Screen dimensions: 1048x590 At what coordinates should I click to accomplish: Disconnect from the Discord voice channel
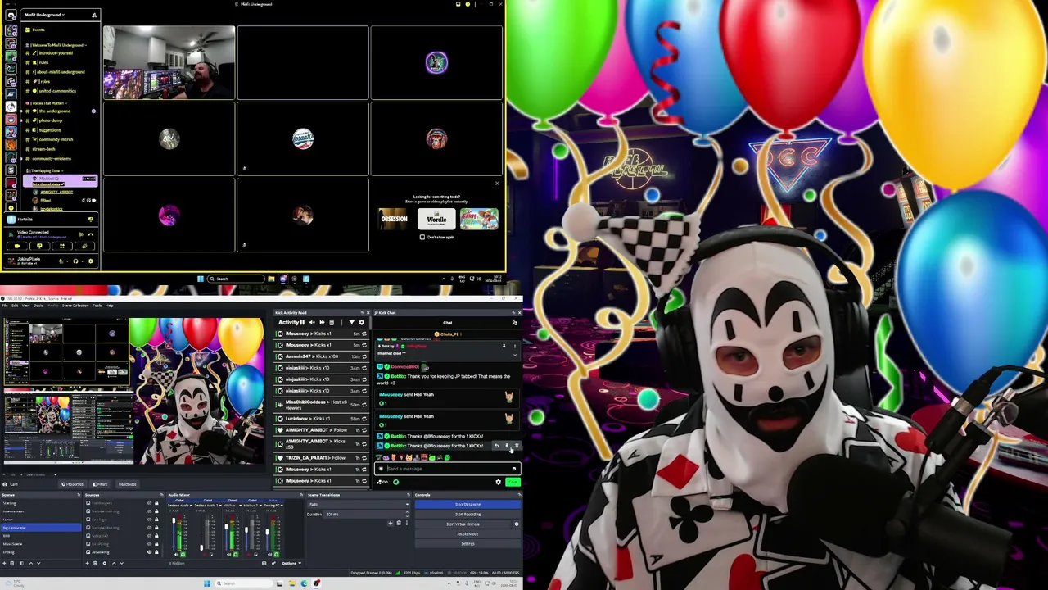pos(90,234)
